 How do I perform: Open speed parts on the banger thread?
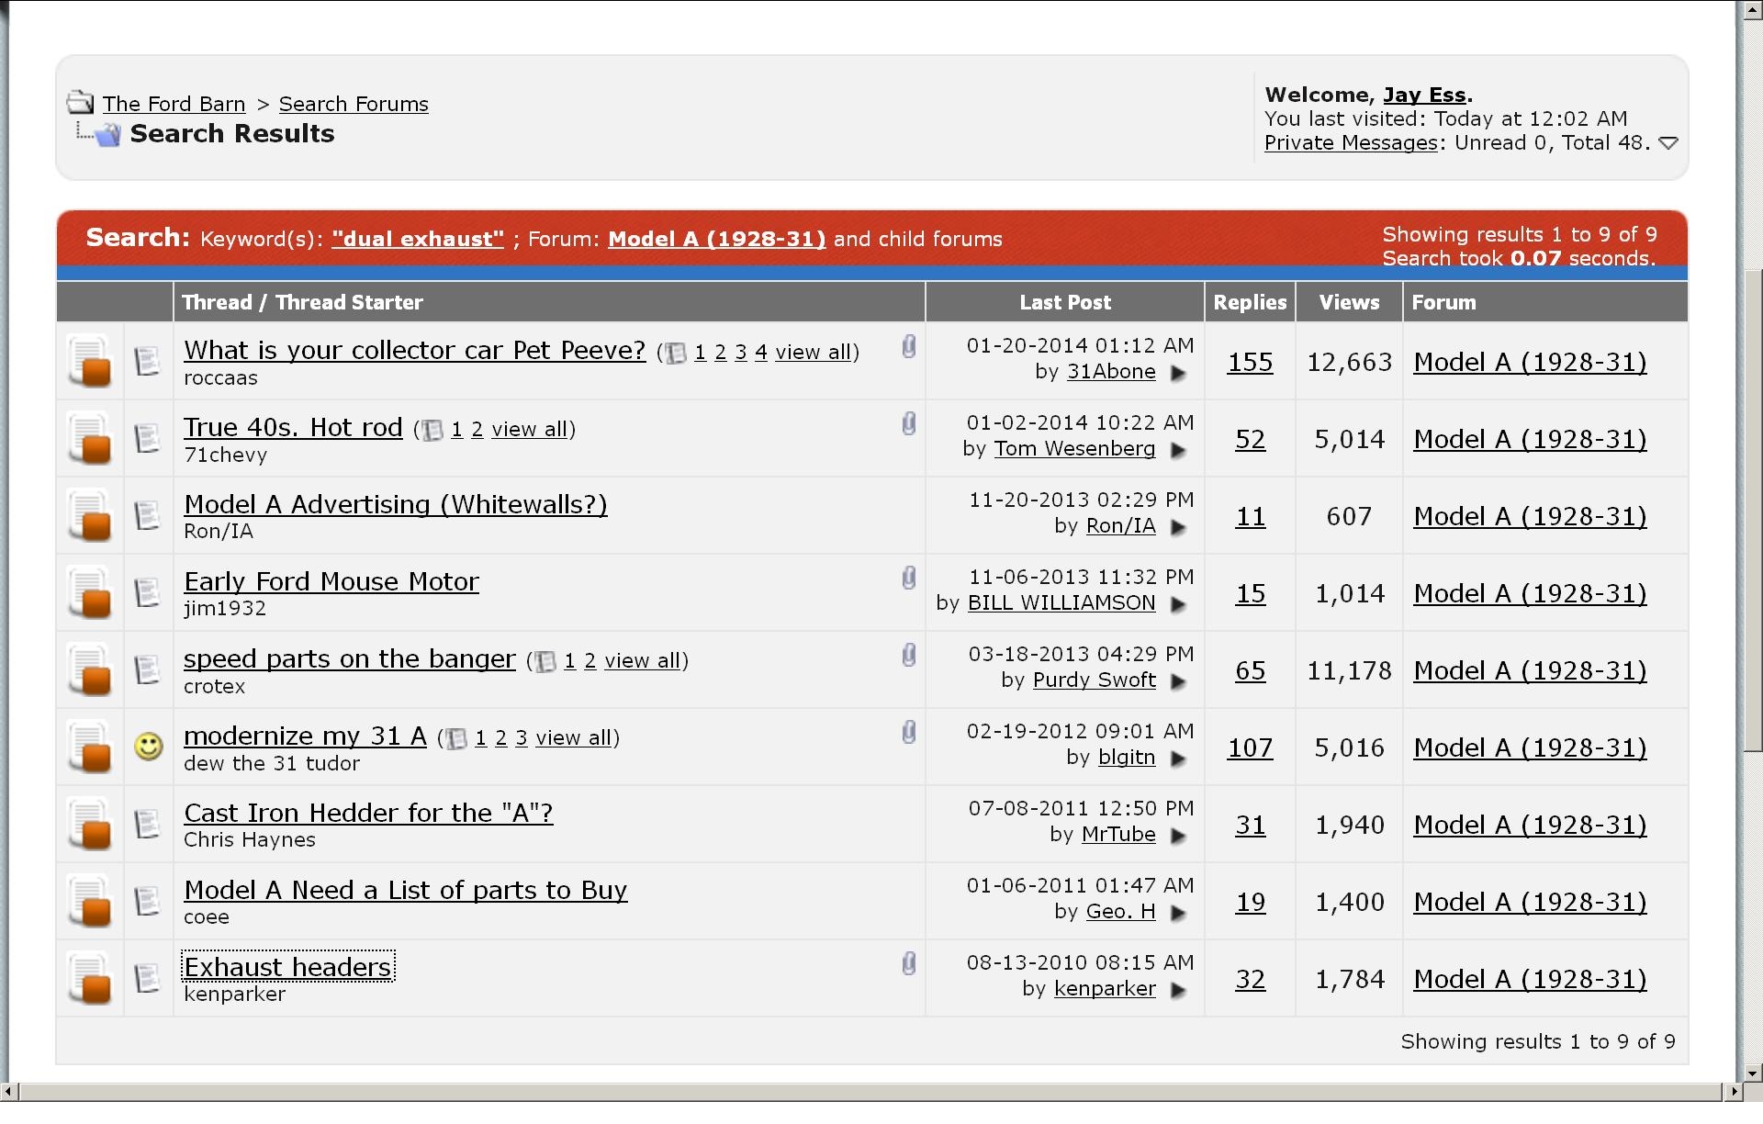350,658
